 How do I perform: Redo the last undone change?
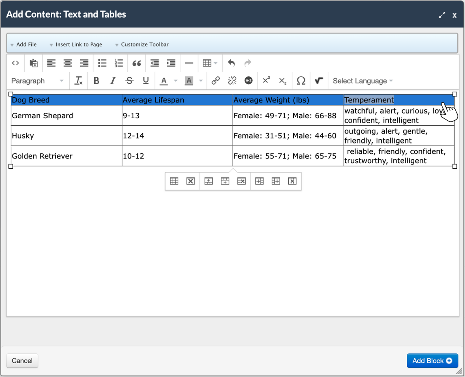pyautogui.click(x=248, y=63)
